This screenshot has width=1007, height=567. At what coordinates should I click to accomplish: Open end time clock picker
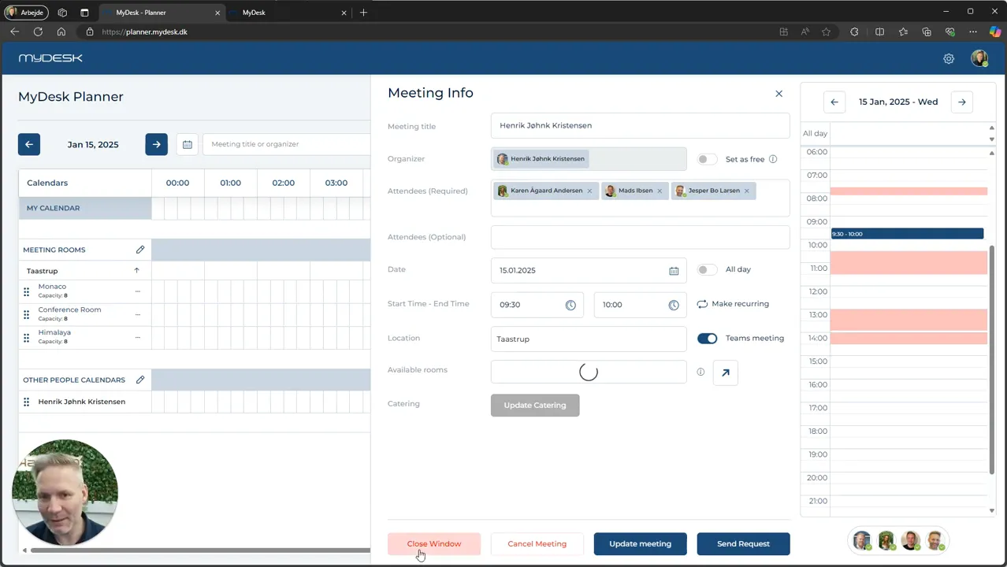tap(674, 305)
